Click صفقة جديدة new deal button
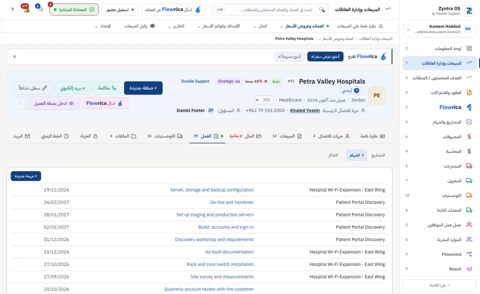480x294 pixels. 143,88
